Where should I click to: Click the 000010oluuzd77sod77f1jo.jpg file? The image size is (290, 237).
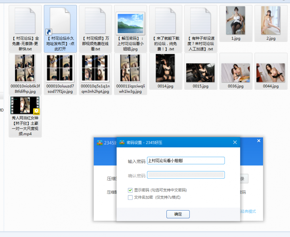[x=60, y=68]
